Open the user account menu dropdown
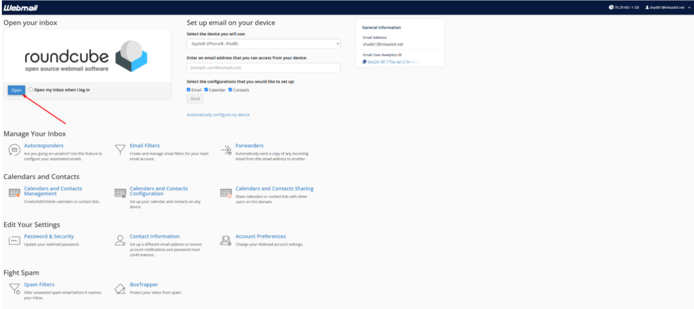 tap(668, 7)
